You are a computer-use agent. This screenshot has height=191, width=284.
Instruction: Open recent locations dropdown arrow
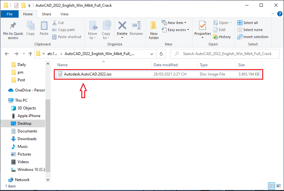point(24,54)
